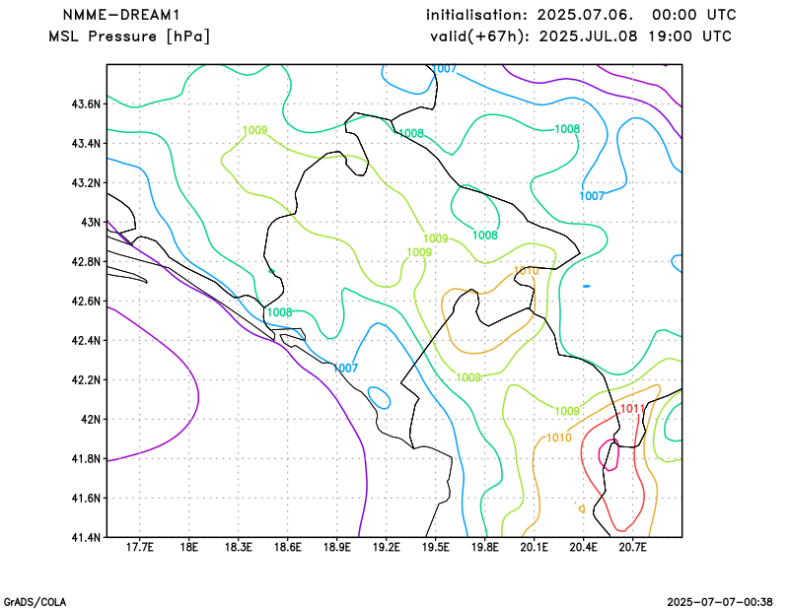Click the 19.5E longitude label
Image resolution: width=789 pixels, height=609 pixels.
(436, 547)
